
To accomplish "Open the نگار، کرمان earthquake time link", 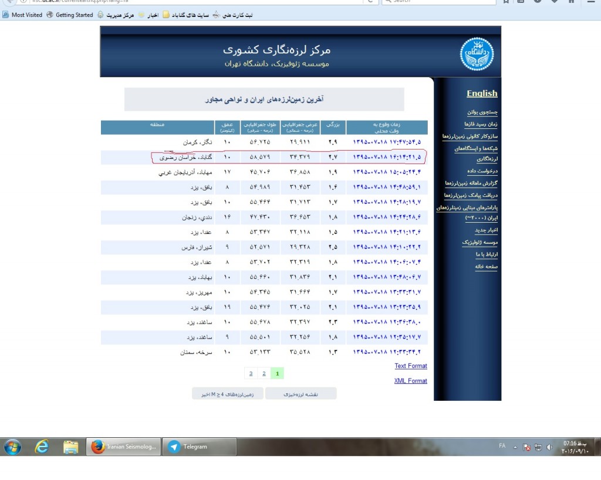I will pos(387,142).
